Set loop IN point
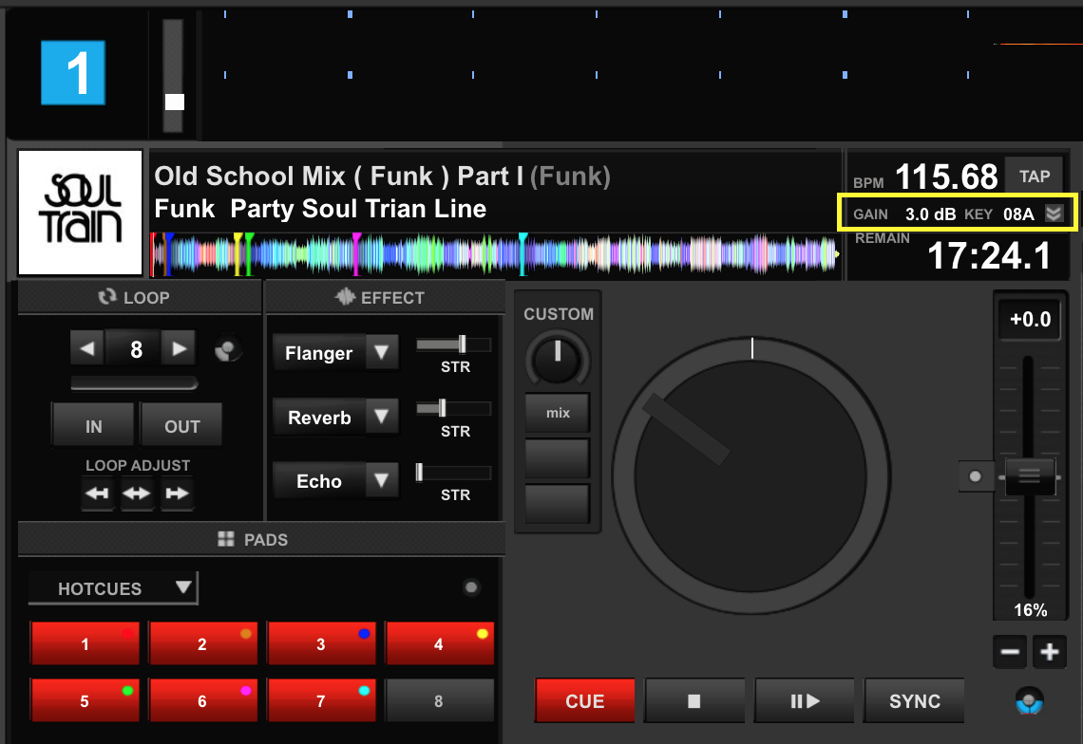The width and height of the screenshot is (1083, 744). (93, 426)
